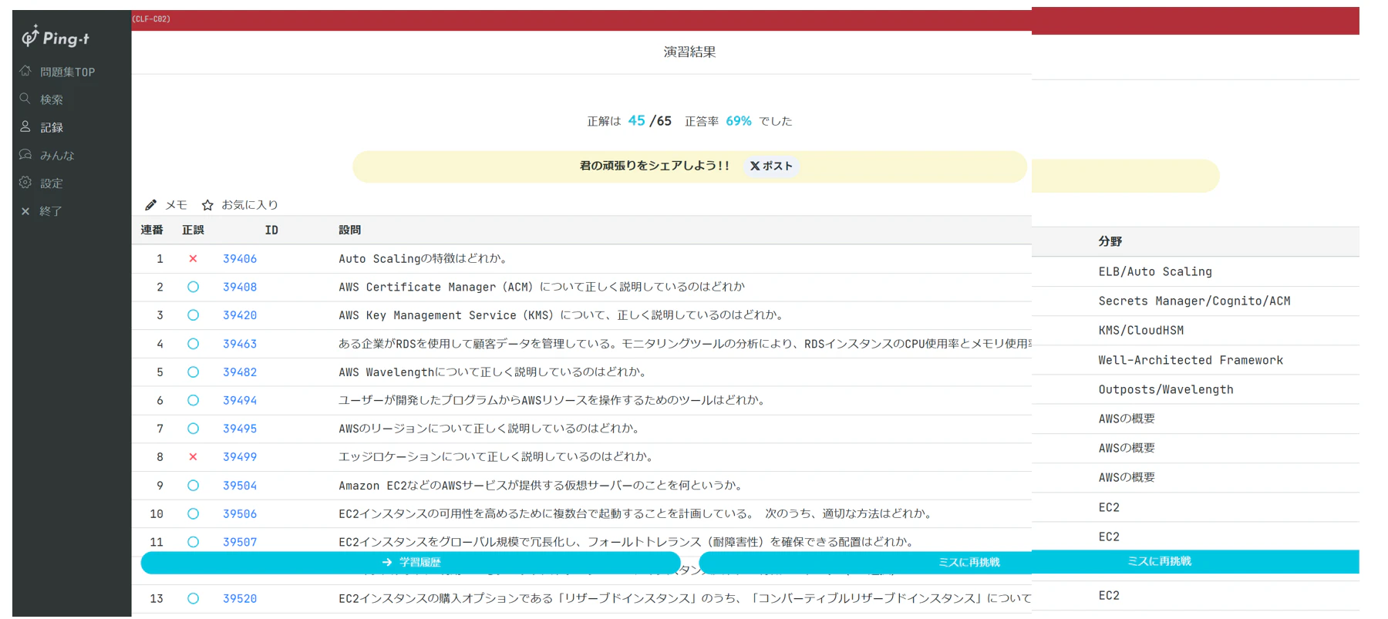Click the center ミスに再挑戦 button
The width and height of the screenshot is (1388, 619).
click(865, 562)
